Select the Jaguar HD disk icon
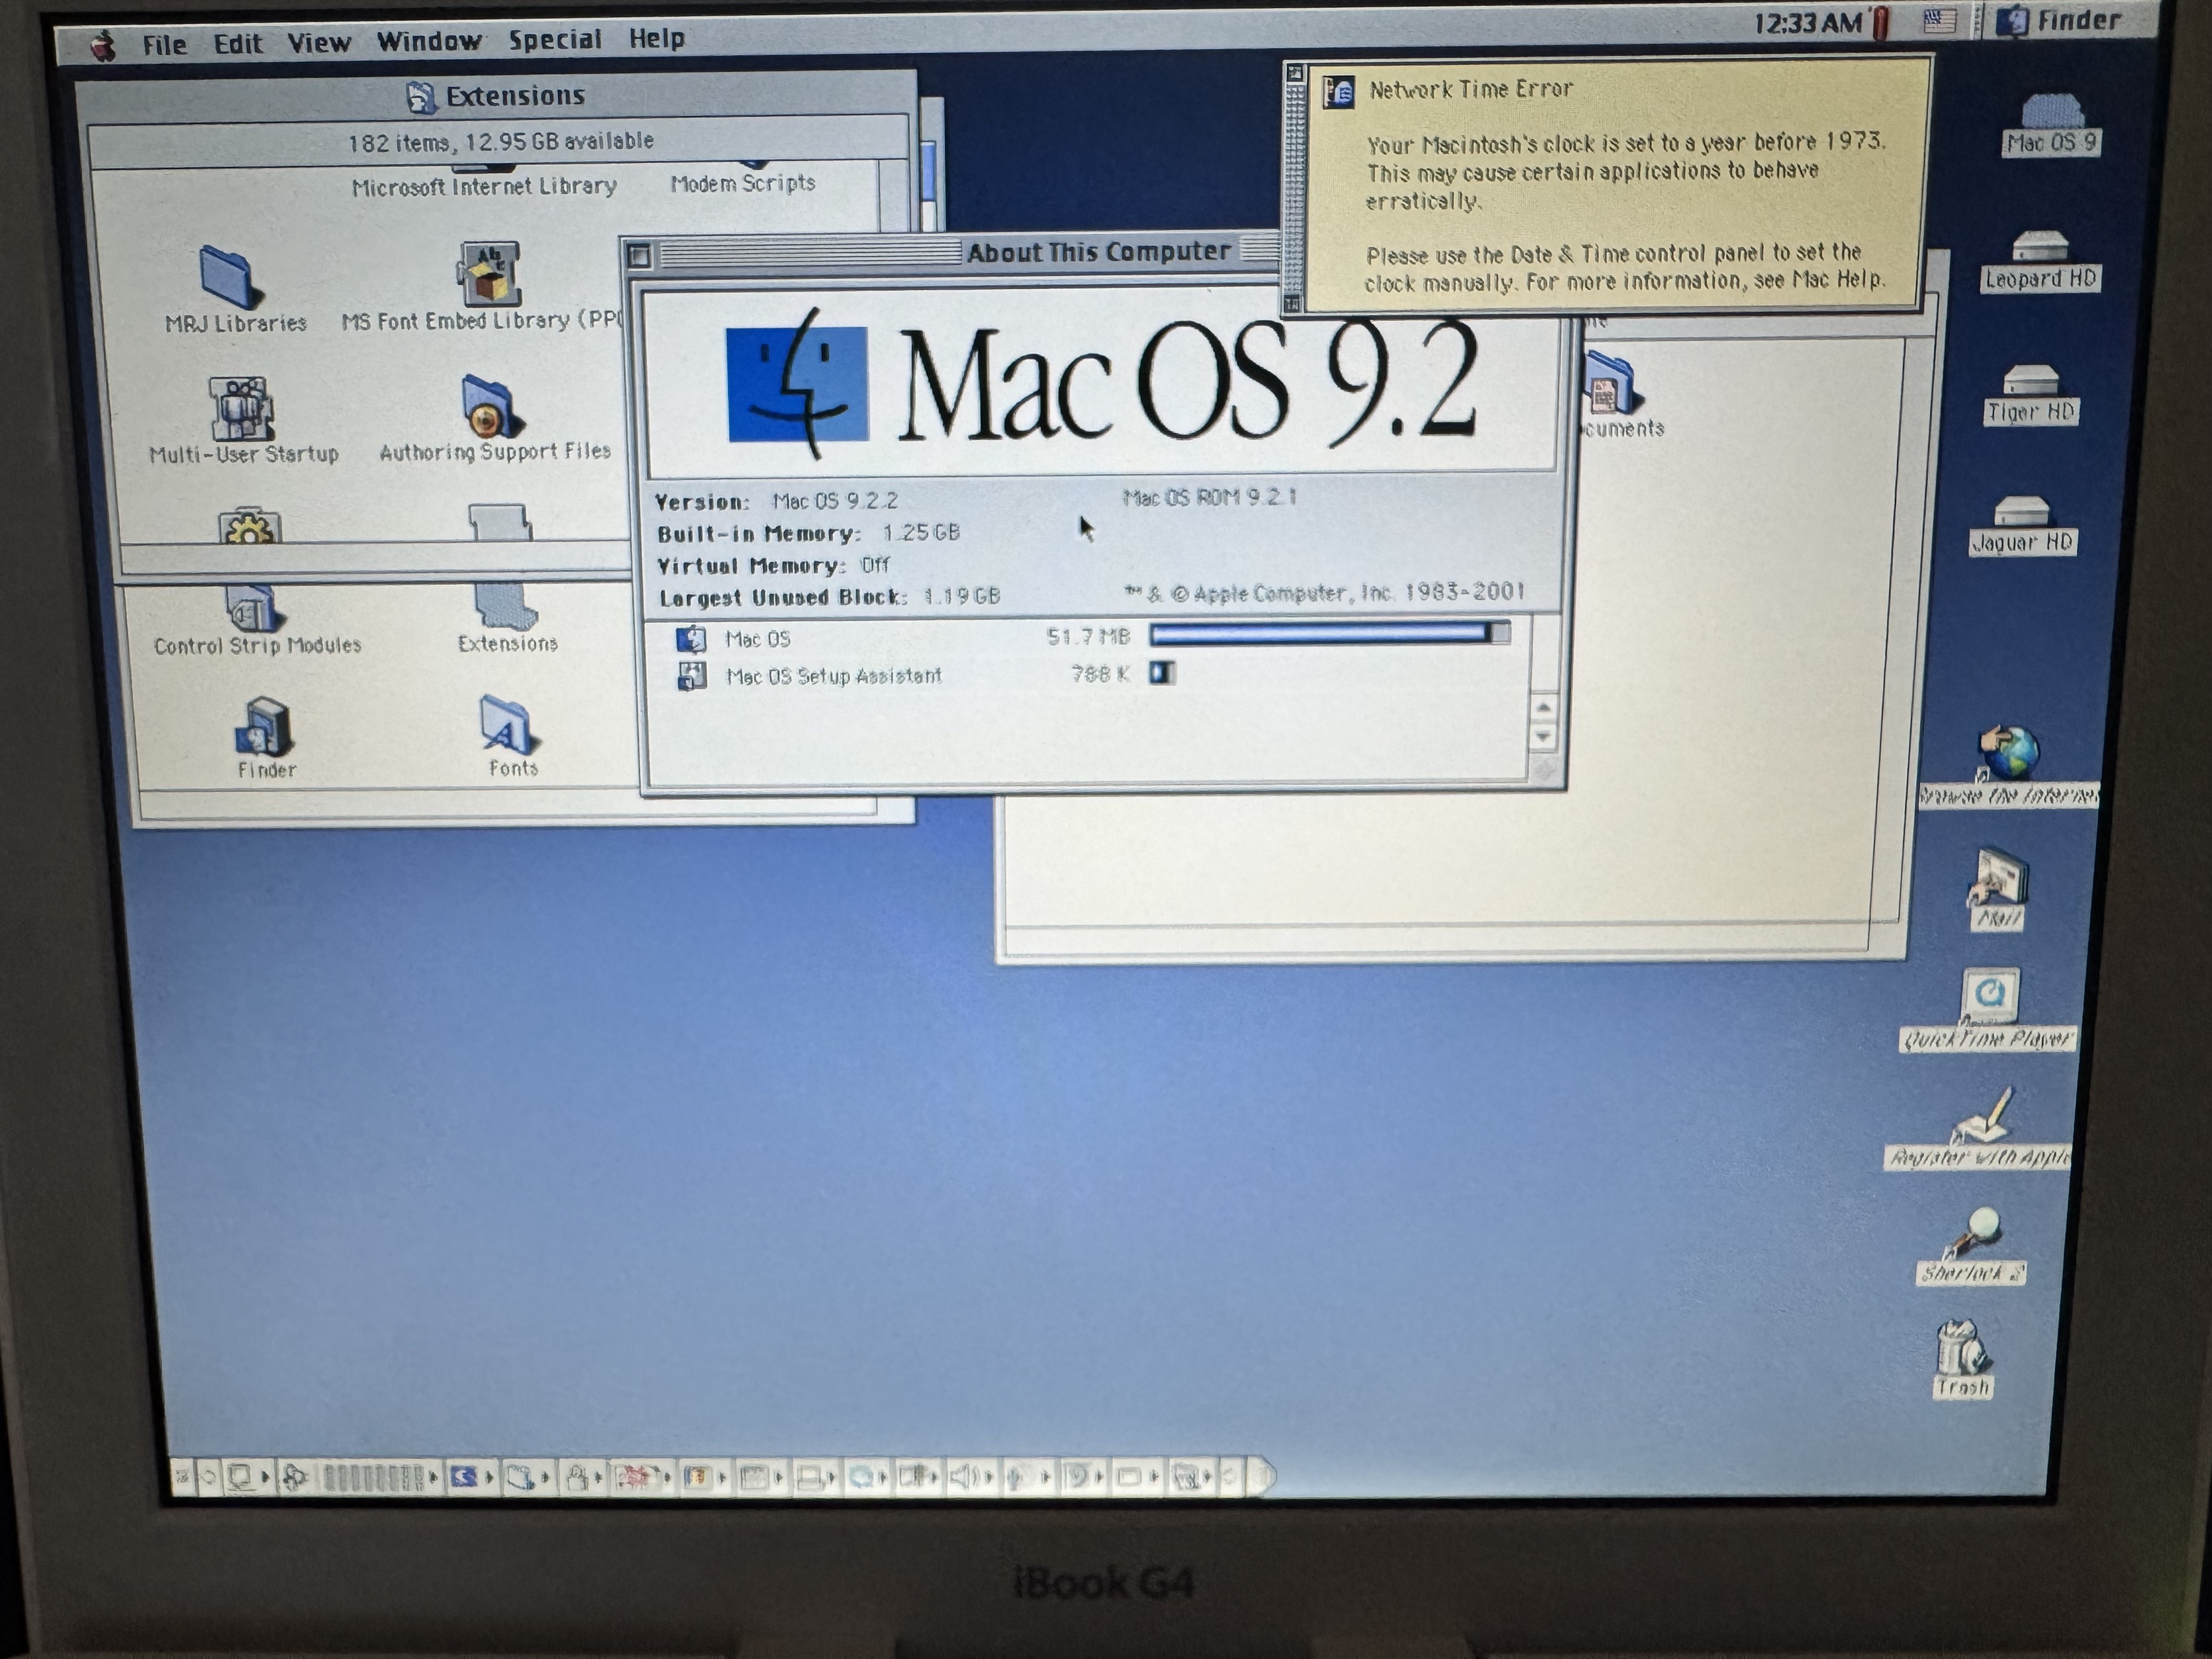Viewport: 2212px width, 1659px height. pos(2022,526)
